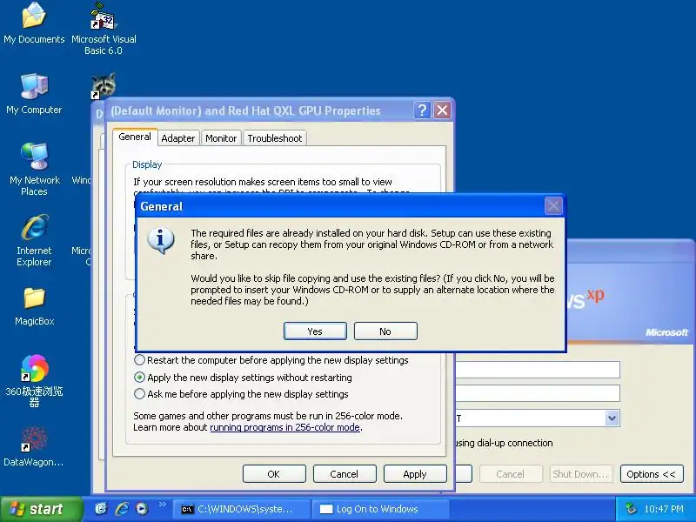The width and height of the screenshot is (696, 522).
Task: Click Show Desktop quick launch icon
Action: 101,509
